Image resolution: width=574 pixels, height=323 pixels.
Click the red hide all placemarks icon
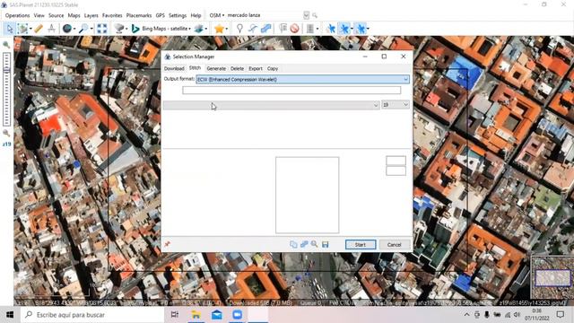(295, 29)
